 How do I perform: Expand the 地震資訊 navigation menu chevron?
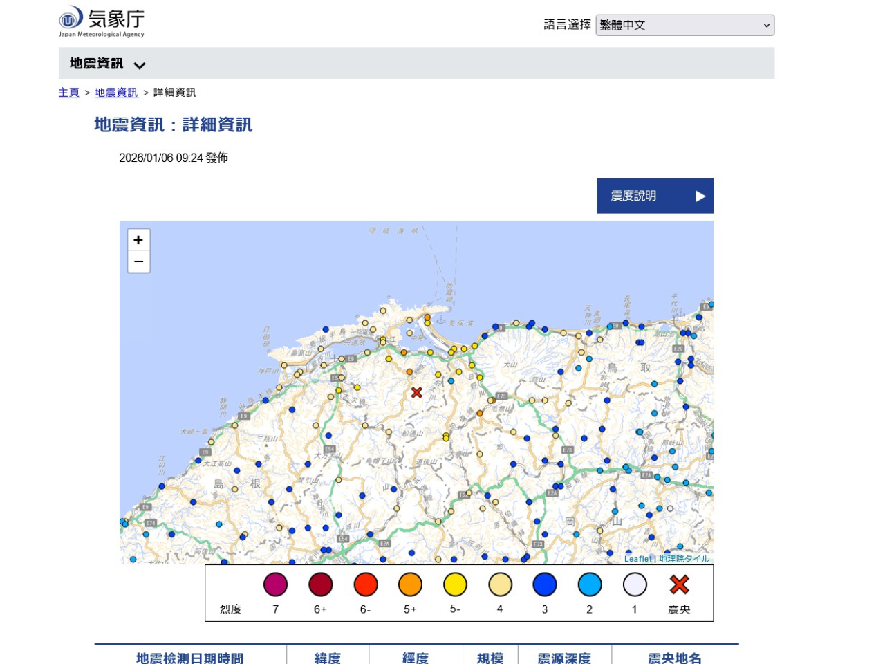tap(140, 64)
